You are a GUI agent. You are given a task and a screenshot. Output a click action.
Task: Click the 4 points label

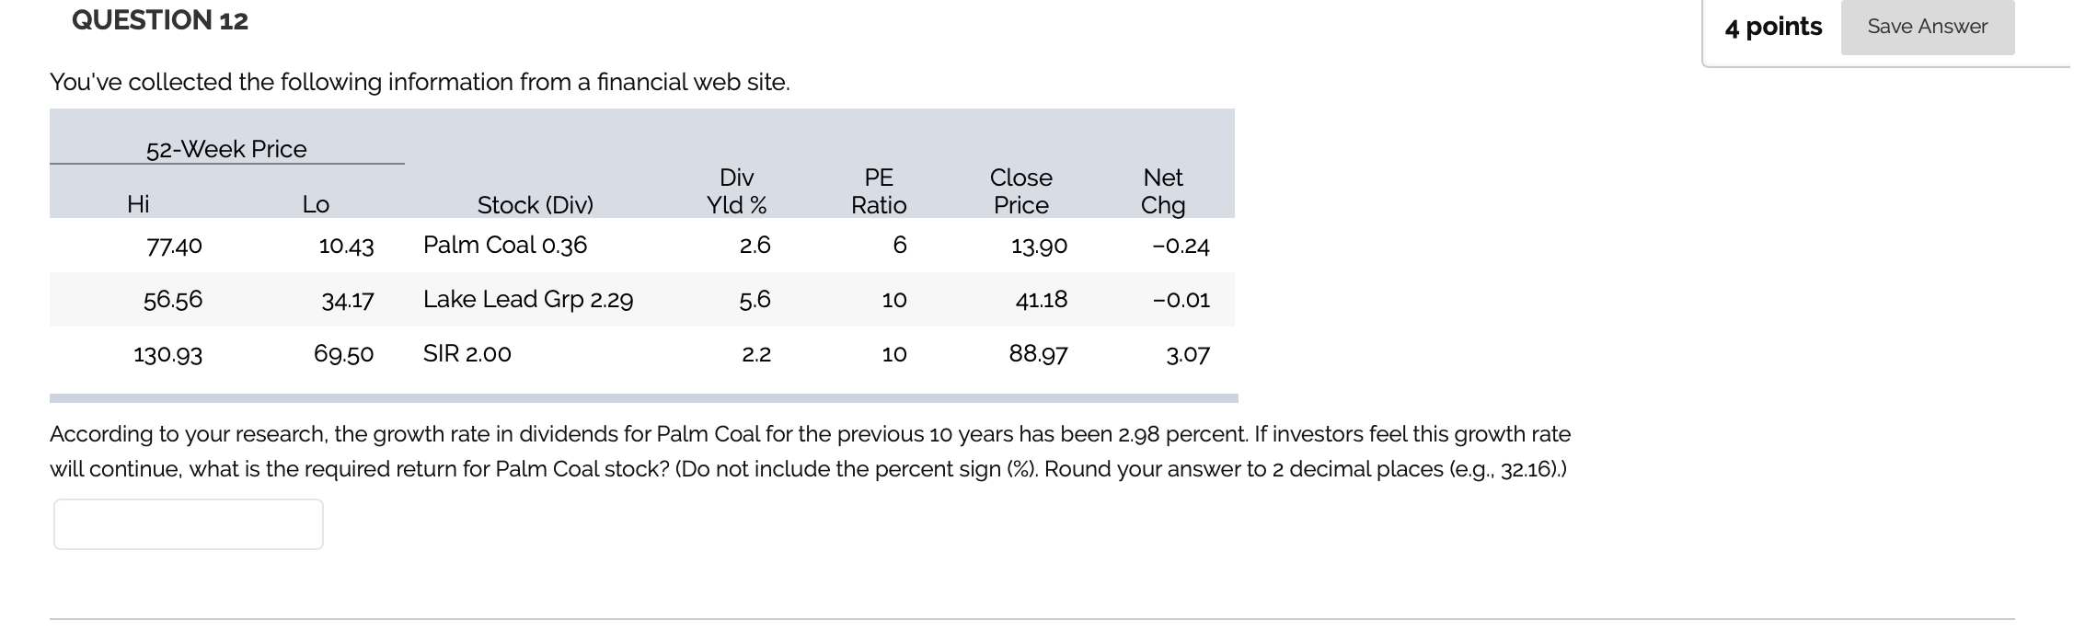(x=1772, y=27)
